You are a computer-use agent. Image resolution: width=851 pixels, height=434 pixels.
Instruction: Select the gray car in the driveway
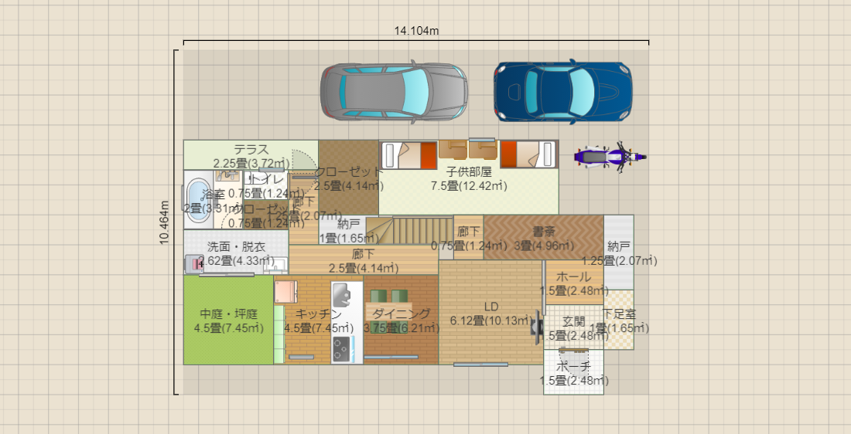pyautogui.click(x=394, y=93)
